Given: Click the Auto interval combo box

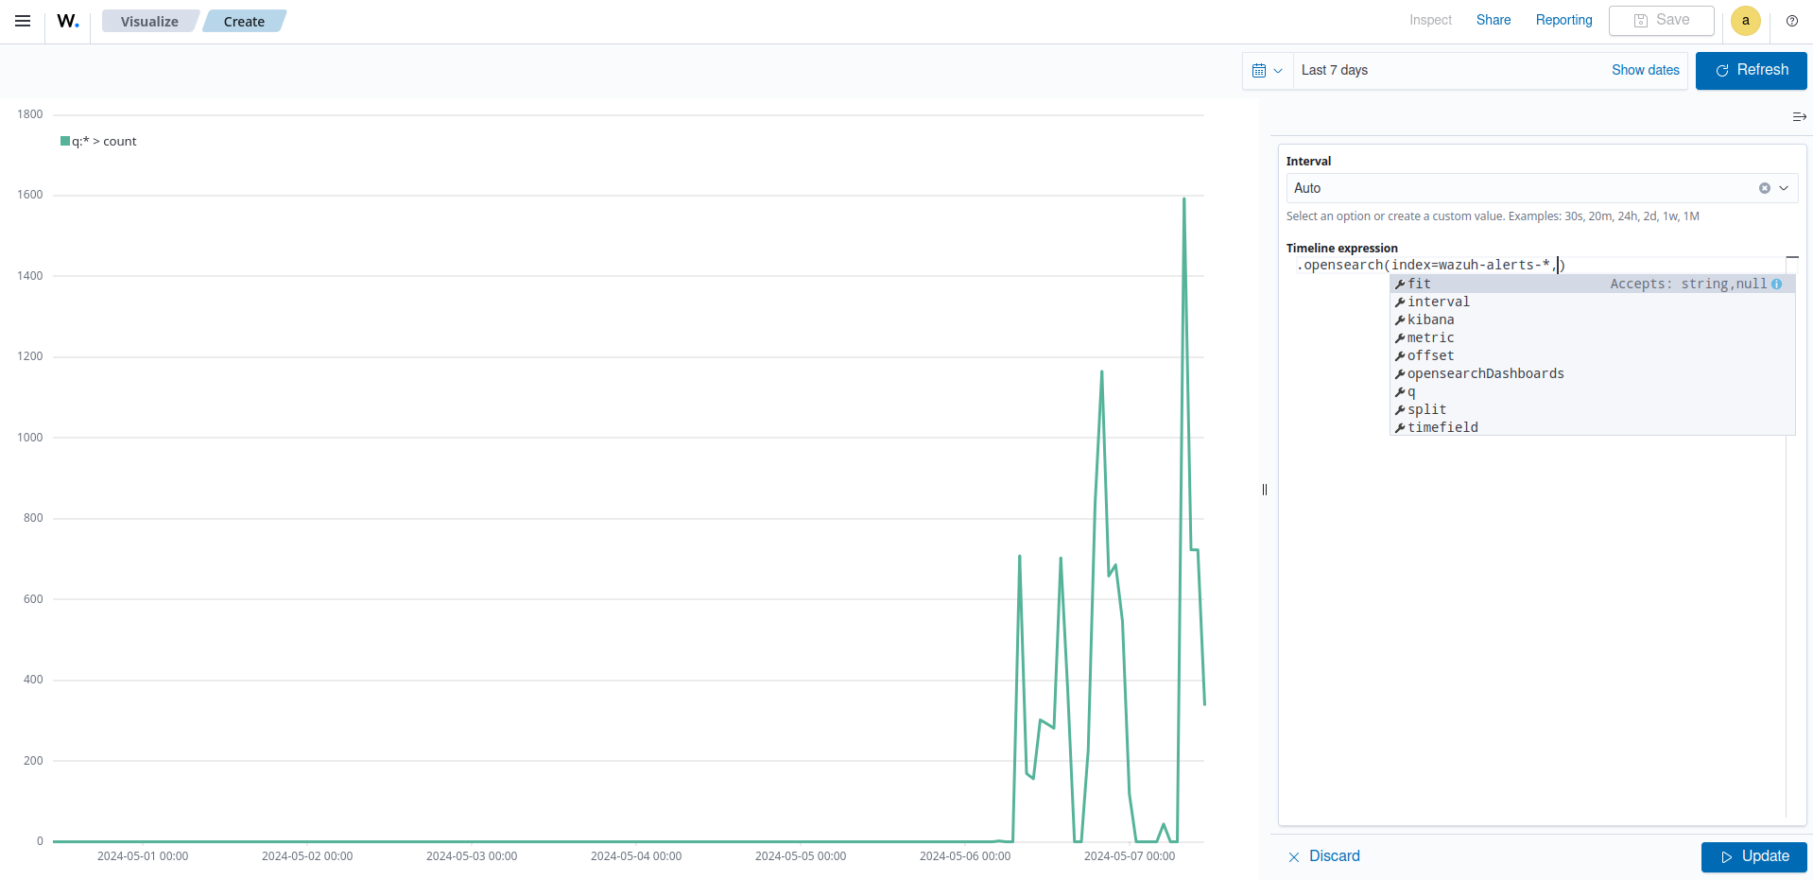Looking at the screenshot, I should point(1541,188).
